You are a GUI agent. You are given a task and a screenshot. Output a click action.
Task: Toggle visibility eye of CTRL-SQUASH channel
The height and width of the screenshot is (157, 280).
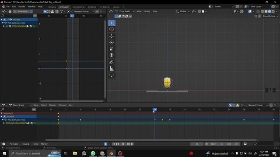pos(10,26)
